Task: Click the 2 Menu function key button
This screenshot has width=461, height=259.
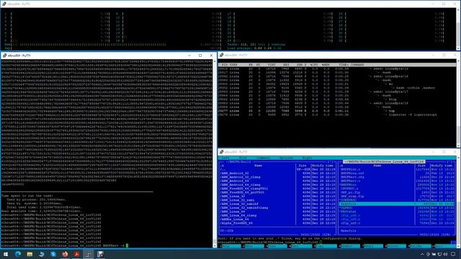Action: click(254, 246)
